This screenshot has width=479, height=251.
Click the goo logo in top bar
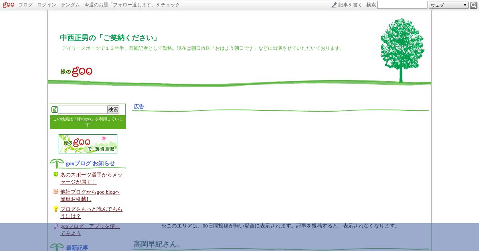(8, 5)
